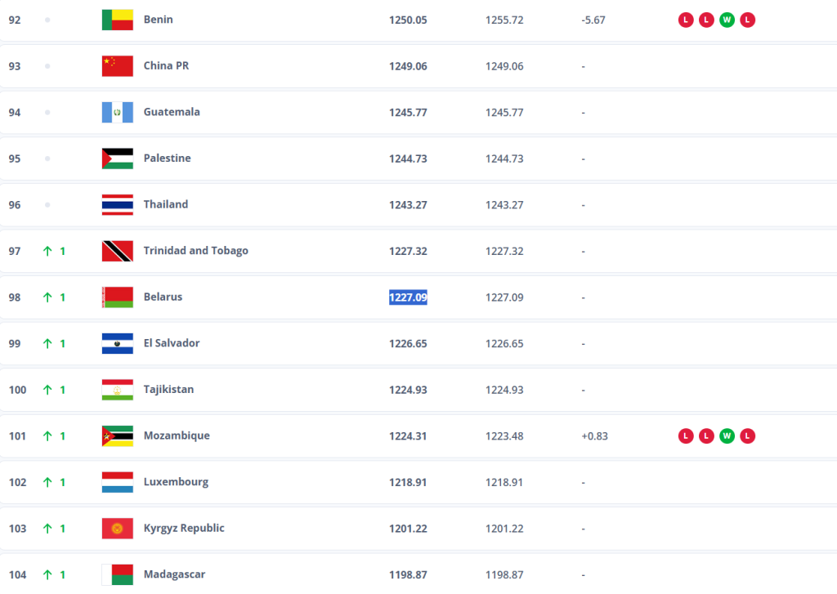Click the Mozambique flag icon

117,435
